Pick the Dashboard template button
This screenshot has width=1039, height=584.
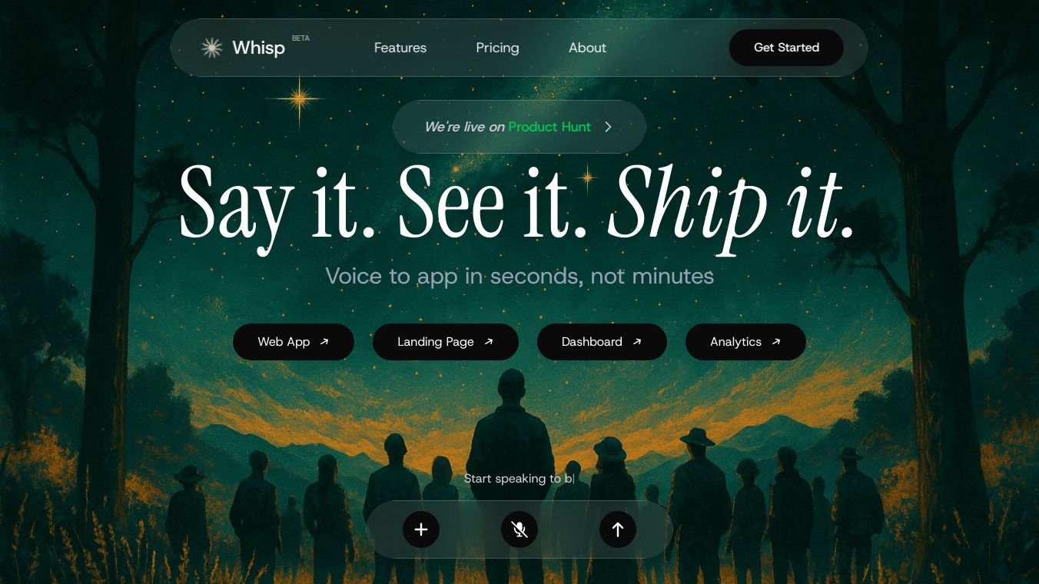(x=602, y=342)
